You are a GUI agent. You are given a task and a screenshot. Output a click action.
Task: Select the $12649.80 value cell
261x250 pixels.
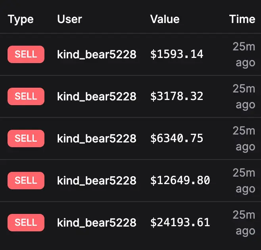pos(180,181)
